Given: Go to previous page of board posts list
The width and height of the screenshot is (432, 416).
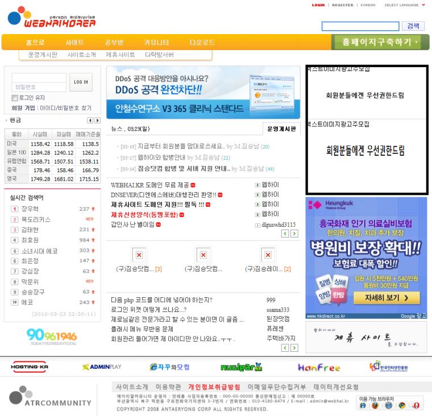Looking at the screenshot, I should pos(285,234).
